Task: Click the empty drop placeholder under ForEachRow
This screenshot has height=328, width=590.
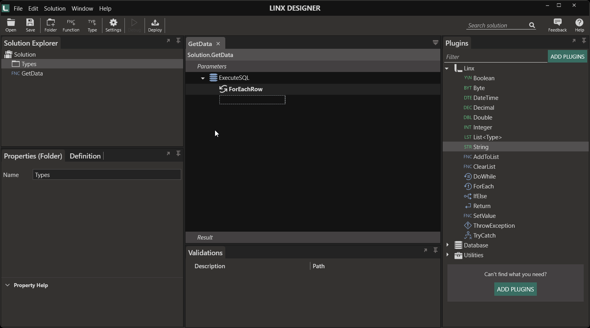Action: tap(252, 100)
